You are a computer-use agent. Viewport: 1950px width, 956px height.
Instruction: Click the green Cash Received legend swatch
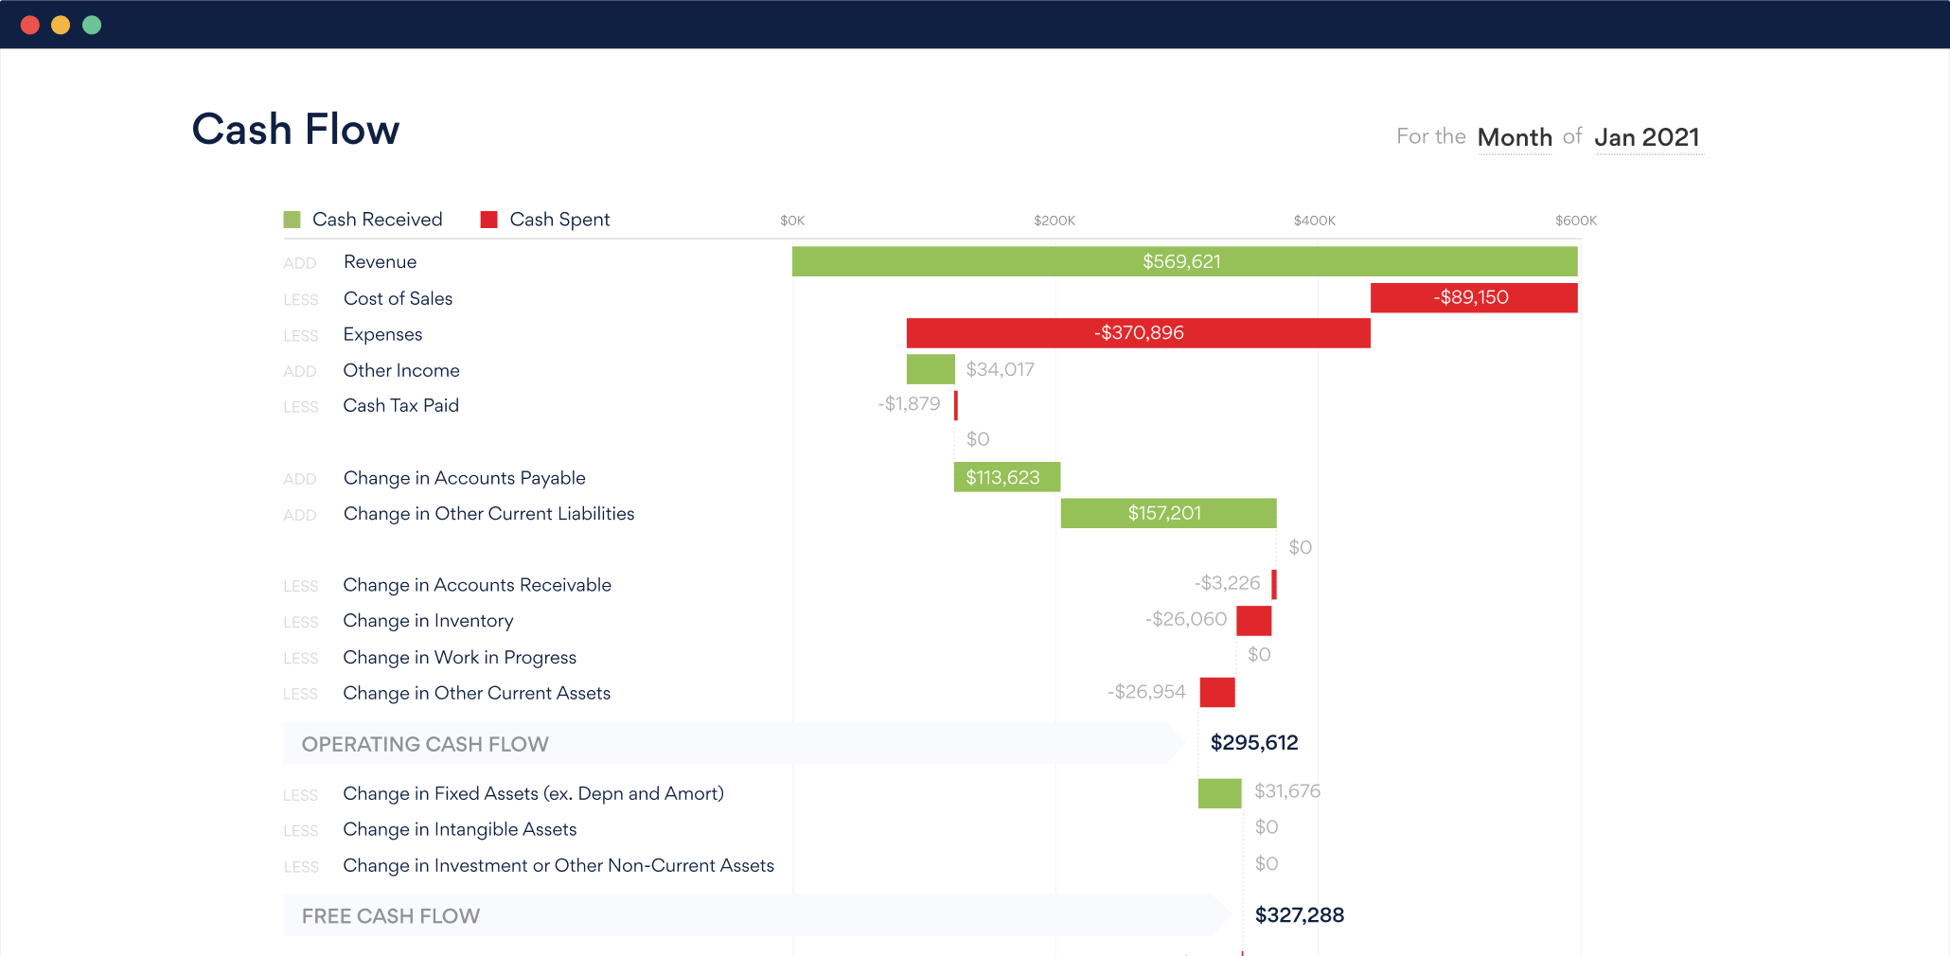pos(291,219)
